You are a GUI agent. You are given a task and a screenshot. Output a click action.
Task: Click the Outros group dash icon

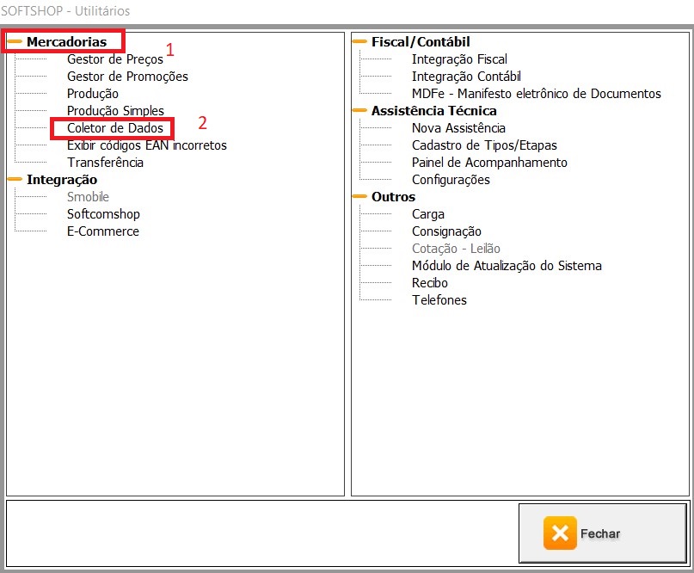[x=360, y=196]
